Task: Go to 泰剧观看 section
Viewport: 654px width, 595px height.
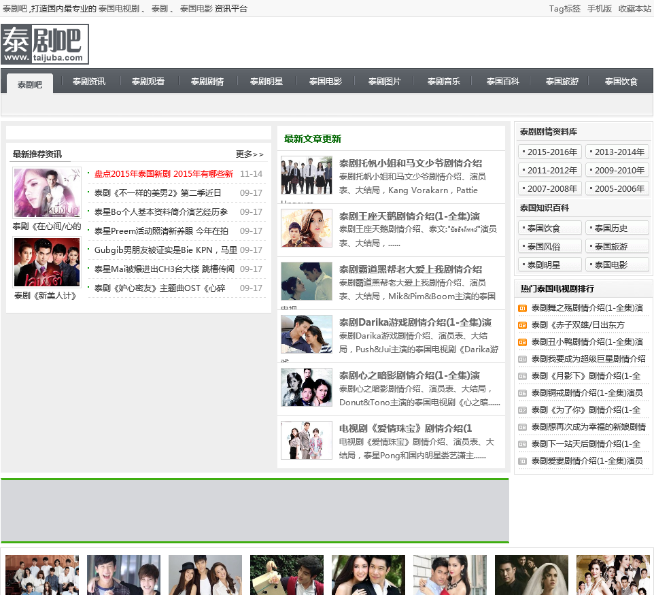Action: pos(148,82)
